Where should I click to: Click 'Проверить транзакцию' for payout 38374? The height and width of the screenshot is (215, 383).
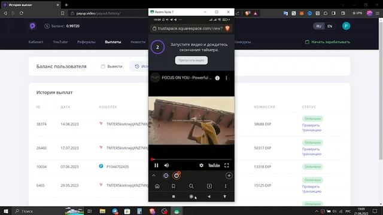coord(312,128)
